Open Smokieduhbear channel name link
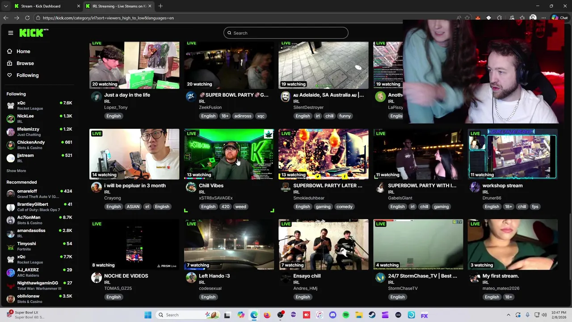The height and width of the screenshot is (322, 572). [x=309, y=198]
